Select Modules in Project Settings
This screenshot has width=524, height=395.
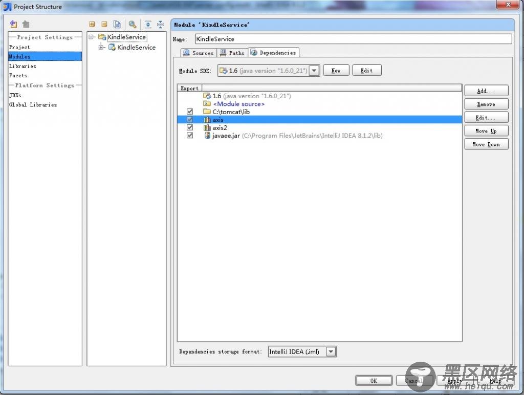[x=45, y=56]
